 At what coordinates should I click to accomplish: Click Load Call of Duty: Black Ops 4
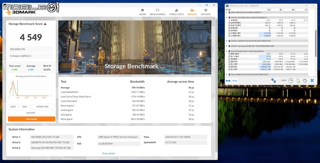pyautogui.click(x=76, y=97)
